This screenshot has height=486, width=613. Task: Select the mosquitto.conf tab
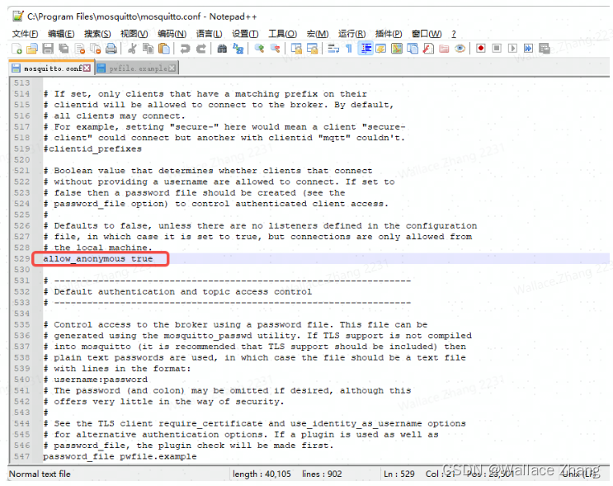pos(52,68)
